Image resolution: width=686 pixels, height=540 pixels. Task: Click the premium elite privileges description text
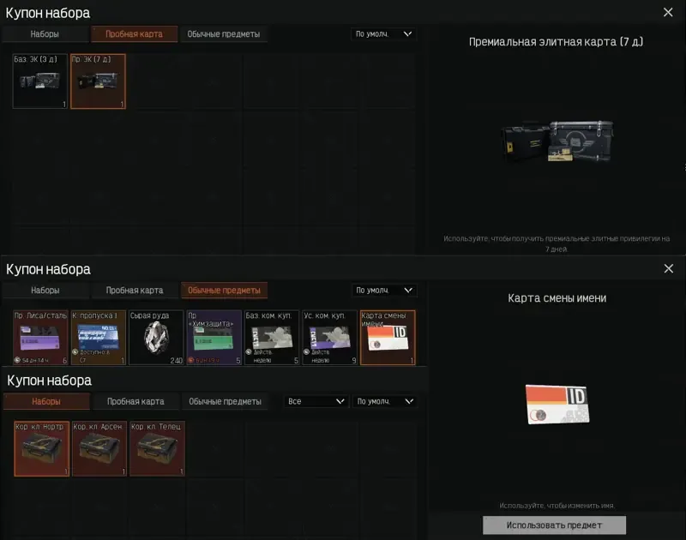[557, 243]
